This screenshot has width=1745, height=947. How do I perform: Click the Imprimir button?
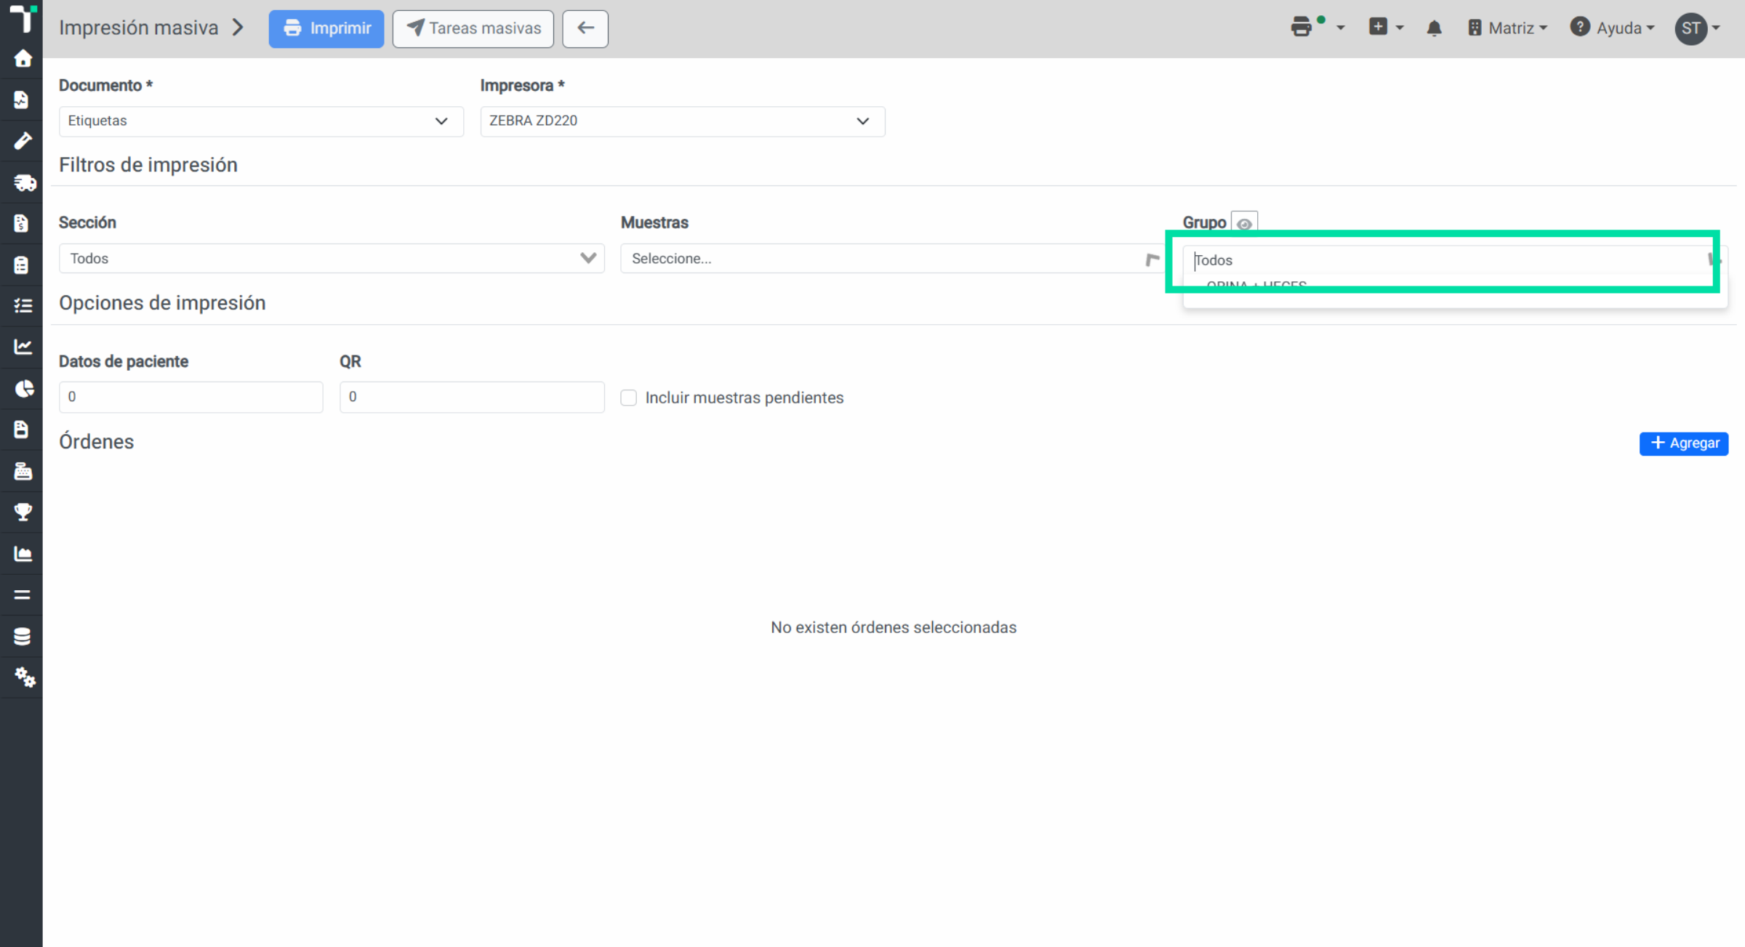tap(326, 28)
